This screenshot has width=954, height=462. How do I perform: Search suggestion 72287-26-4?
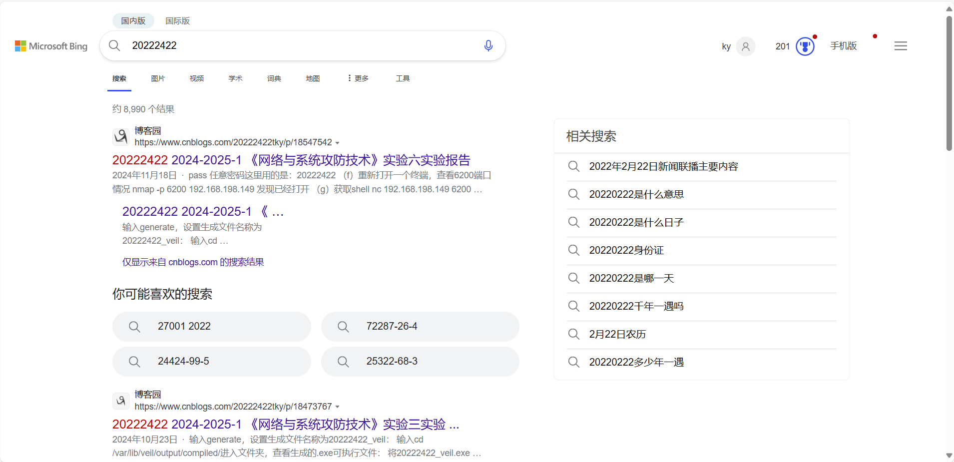[x=420, y=327]
